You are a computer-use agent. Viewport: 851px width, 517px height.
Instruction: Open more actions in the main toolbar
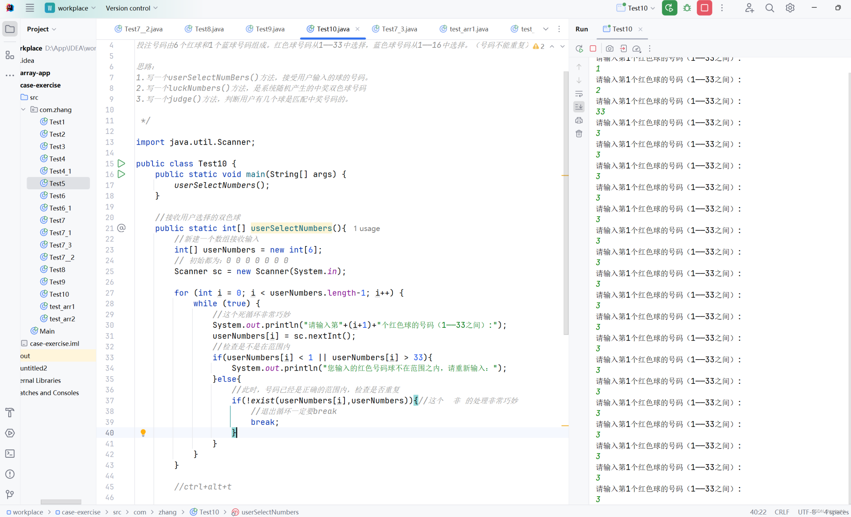click(722, 8)
